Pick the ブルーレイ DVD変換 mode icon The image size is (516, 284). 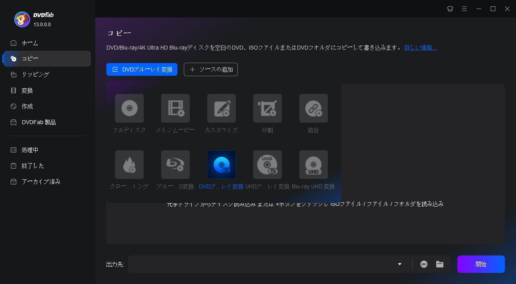[175, 165]
